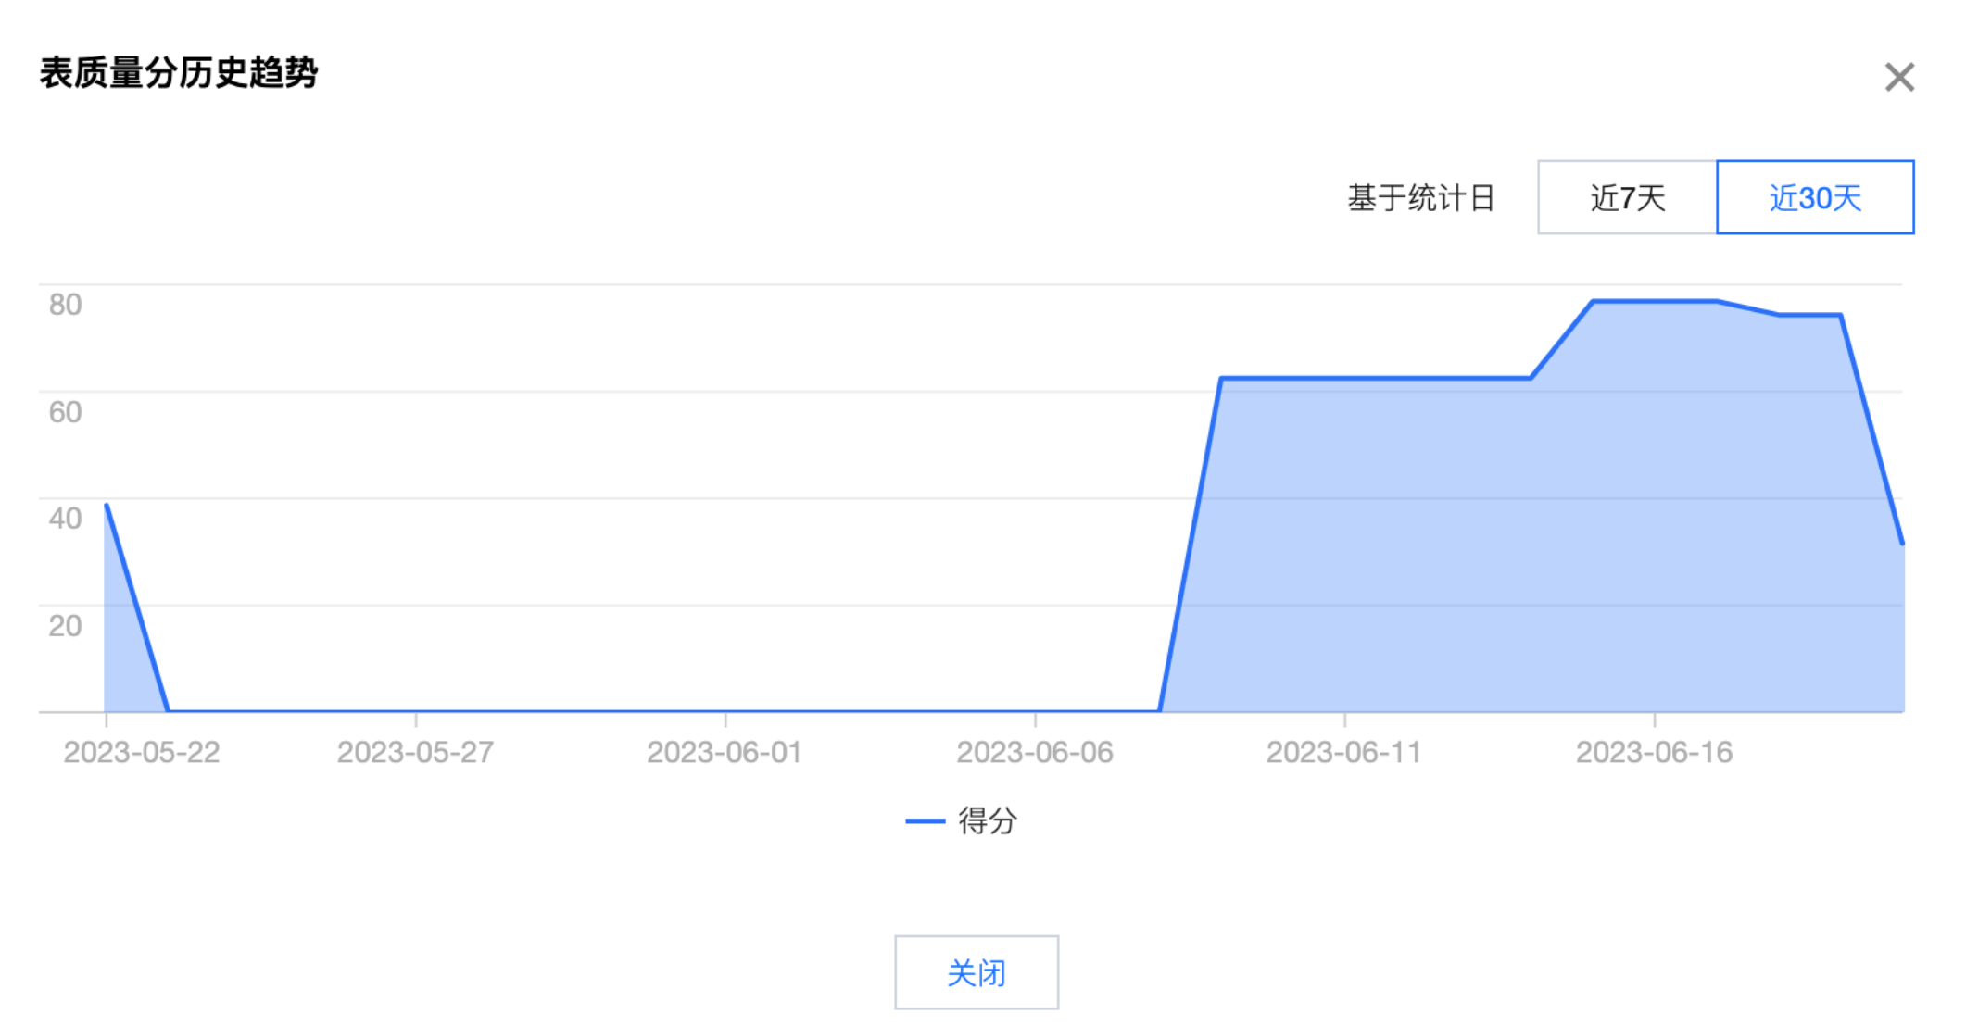The width and height of the screenshot is (1966, 1027).
Task: Click the 表质量分历史趋势 title text
Action: [179, 72]
